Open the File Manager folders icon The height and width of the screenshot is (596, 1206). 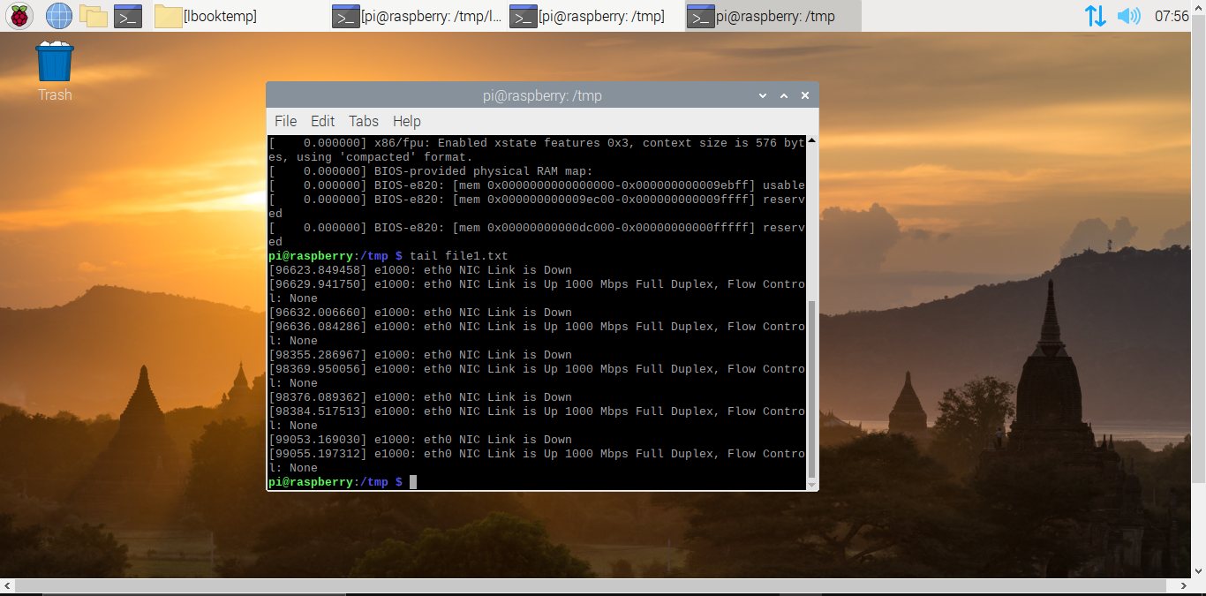[x=93, y=15]
